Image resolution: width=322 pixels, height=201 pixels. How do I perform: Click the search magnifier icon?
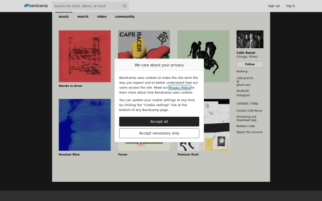[x=125, y=6]
